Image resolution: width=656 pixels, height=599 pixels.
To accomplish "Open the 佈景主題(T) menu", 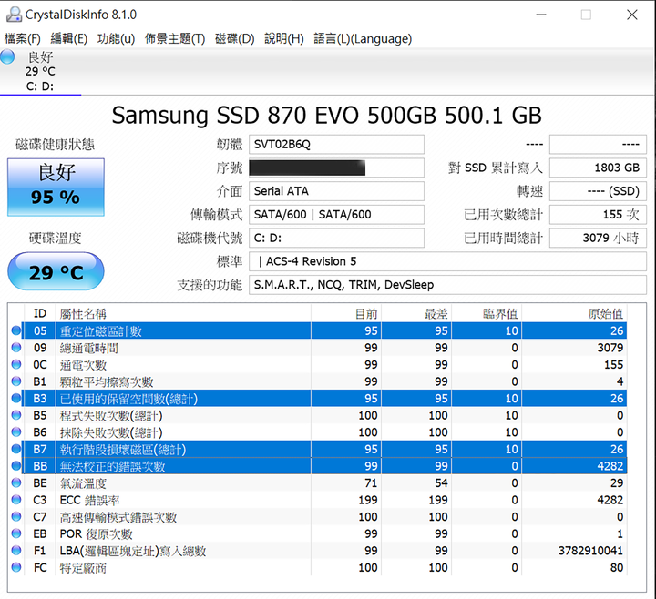I will click(x=175, y=39).
